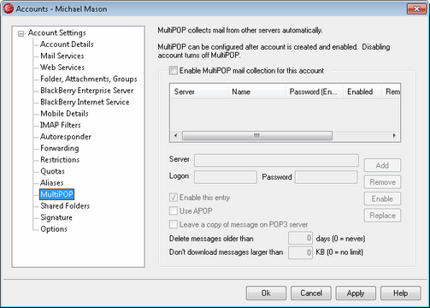Toggle the Enable this entry checkbox
Viewport: 430px width, 308px height.
coord(174,197)
